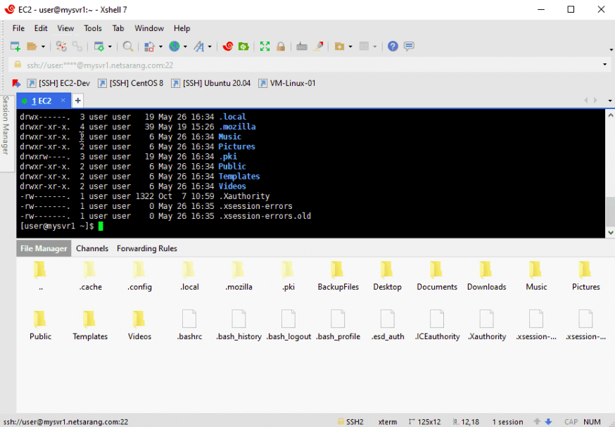Open the Tools menu
Viewport: 615px width, 427px height.
click(x=93, y=28)
